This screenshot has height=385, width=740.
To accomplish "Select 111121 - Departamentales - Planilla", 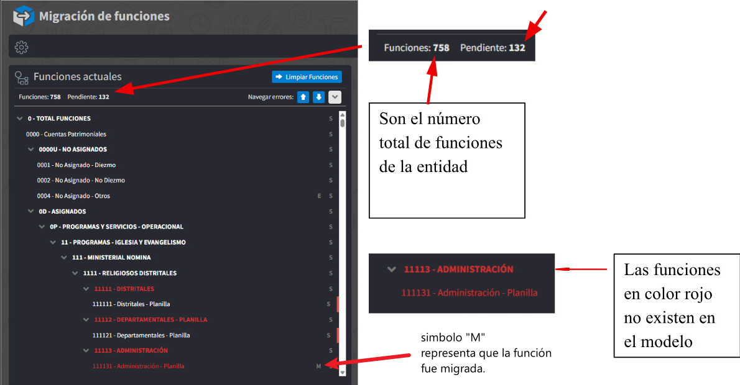I will (x=141, y=335).
